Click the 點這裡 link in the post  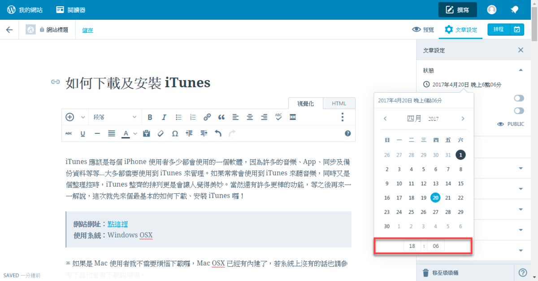coord(117,224)
